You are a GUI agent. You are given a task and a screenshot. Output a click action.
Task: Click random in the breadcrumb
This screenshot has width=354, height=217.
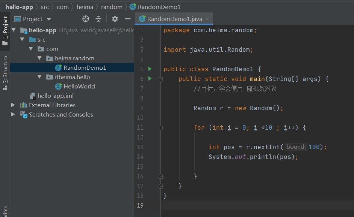pyautogui.click(x=112, y=7)
